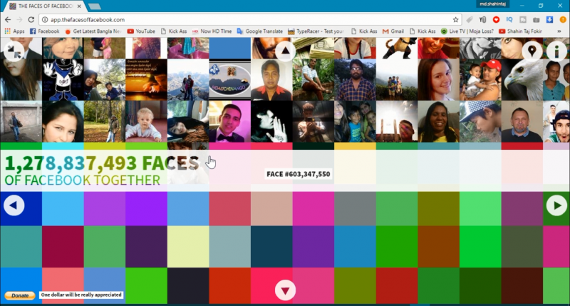Open TypeRacer bookmark

pyautogui.click(x=316, y=31)
